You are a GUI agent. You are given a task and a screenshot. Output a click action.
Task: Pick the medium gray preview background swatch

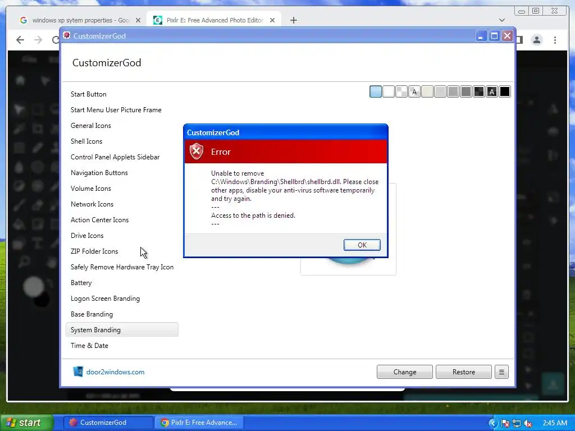(x=453, y=91)
